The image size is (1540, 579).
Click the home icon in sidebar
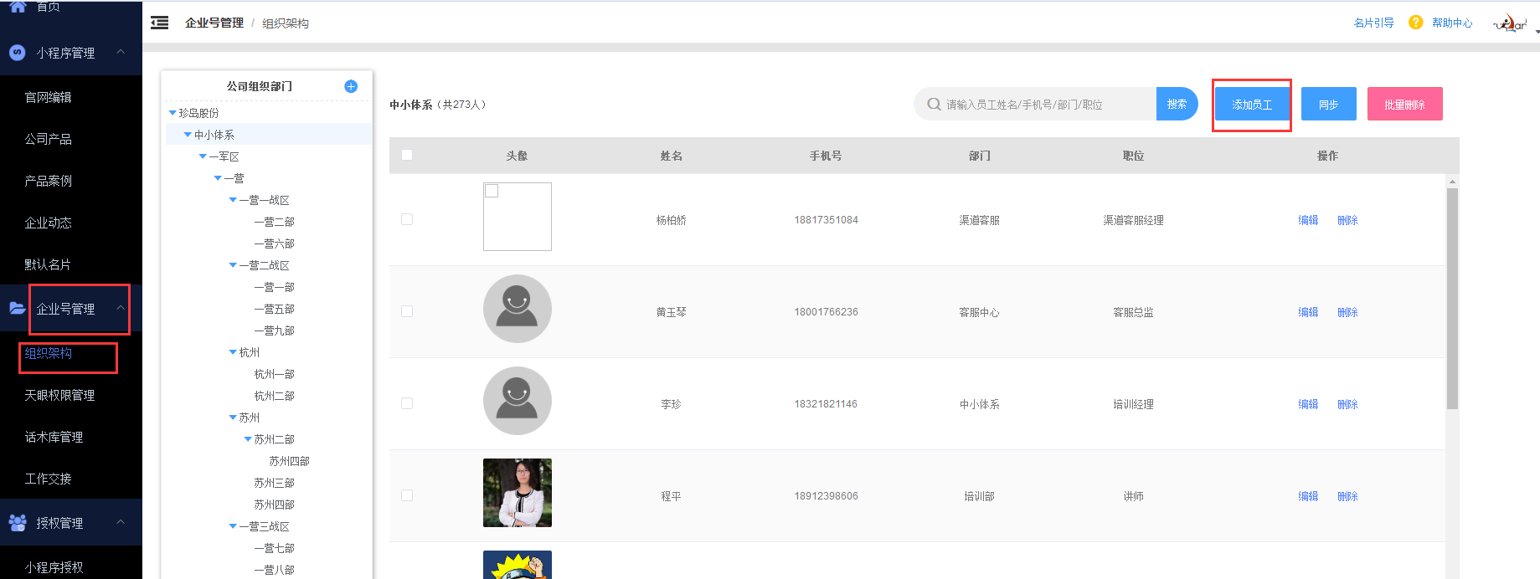click(x=18, y=6)
